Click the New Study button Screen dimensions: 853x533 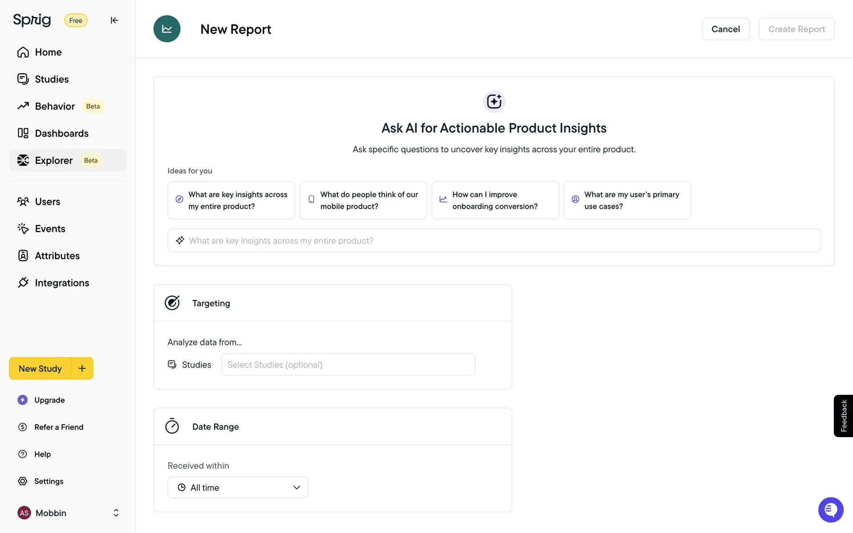40,368
